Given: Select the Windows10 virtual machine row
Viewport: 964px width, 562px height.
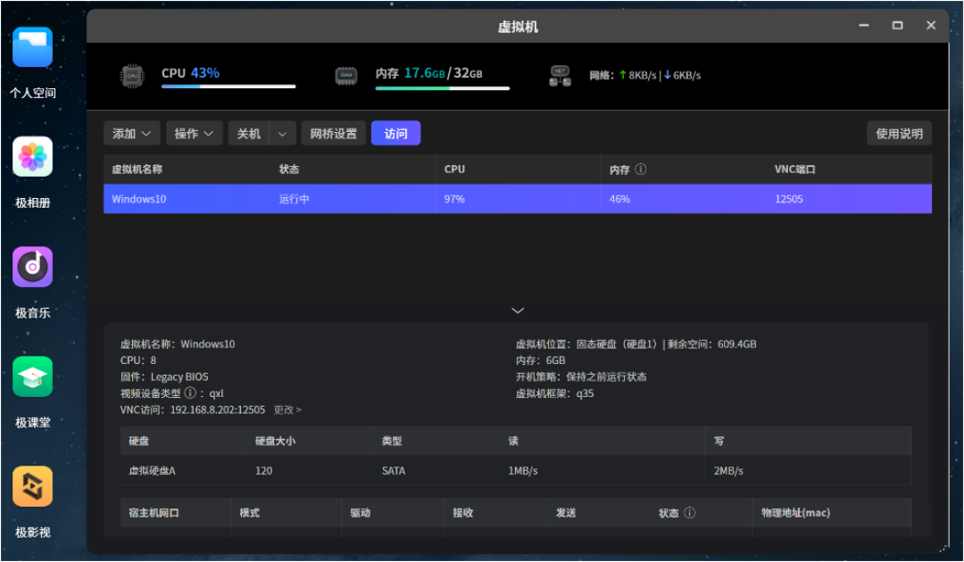Looking at the screenshot, I should coord(518,199).
